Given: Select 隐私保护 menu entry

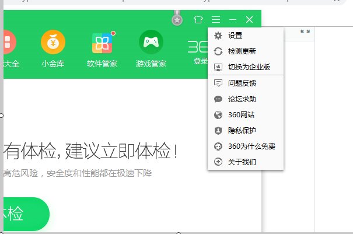Looking at the screenshot, I should pyautogui.click(x=246, y=131).
